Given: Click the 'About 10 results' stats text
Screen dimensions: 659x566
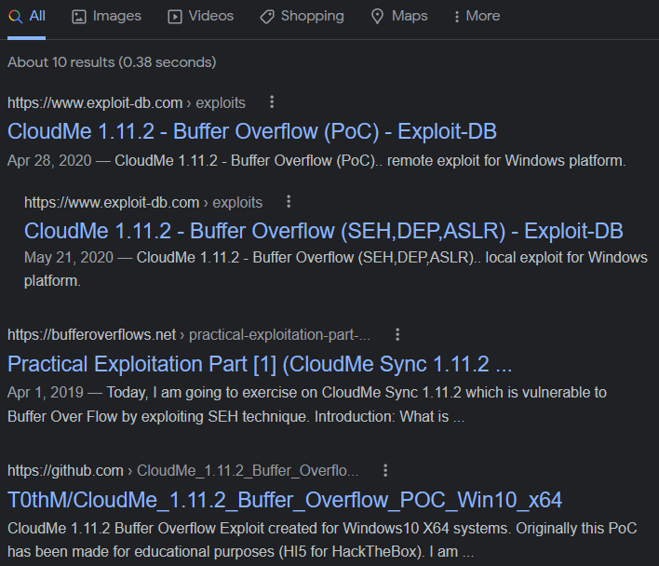Looking at the screenshot, I should coord(112,62).
